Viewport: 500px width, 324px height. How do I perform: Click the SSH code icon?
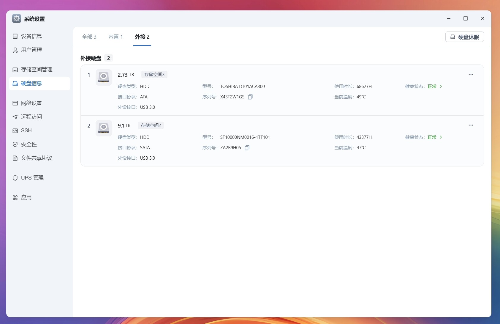15,130
